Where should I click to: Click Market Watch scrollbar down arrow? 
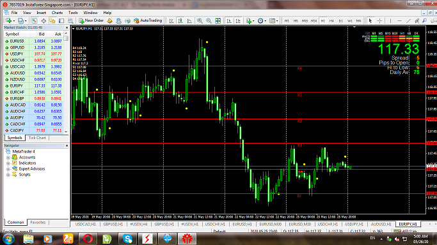click(66, 131)
